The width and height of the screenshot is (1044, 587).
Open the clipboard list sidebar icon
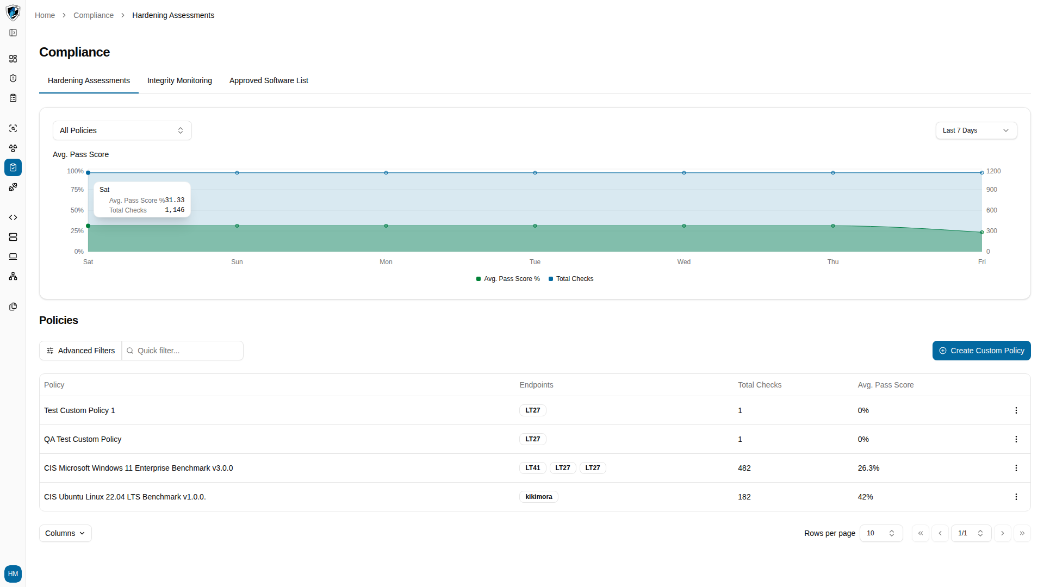(x=13, y=98)
